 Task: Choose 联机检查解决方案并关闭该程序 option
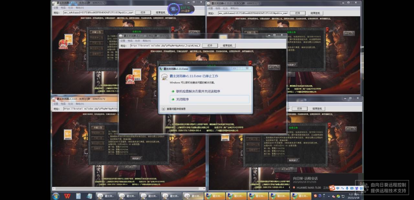coord(198,91)
